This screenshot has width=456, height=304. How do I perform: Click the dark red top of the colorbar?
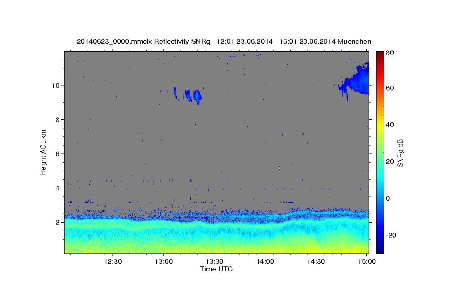tap(380, 55)
